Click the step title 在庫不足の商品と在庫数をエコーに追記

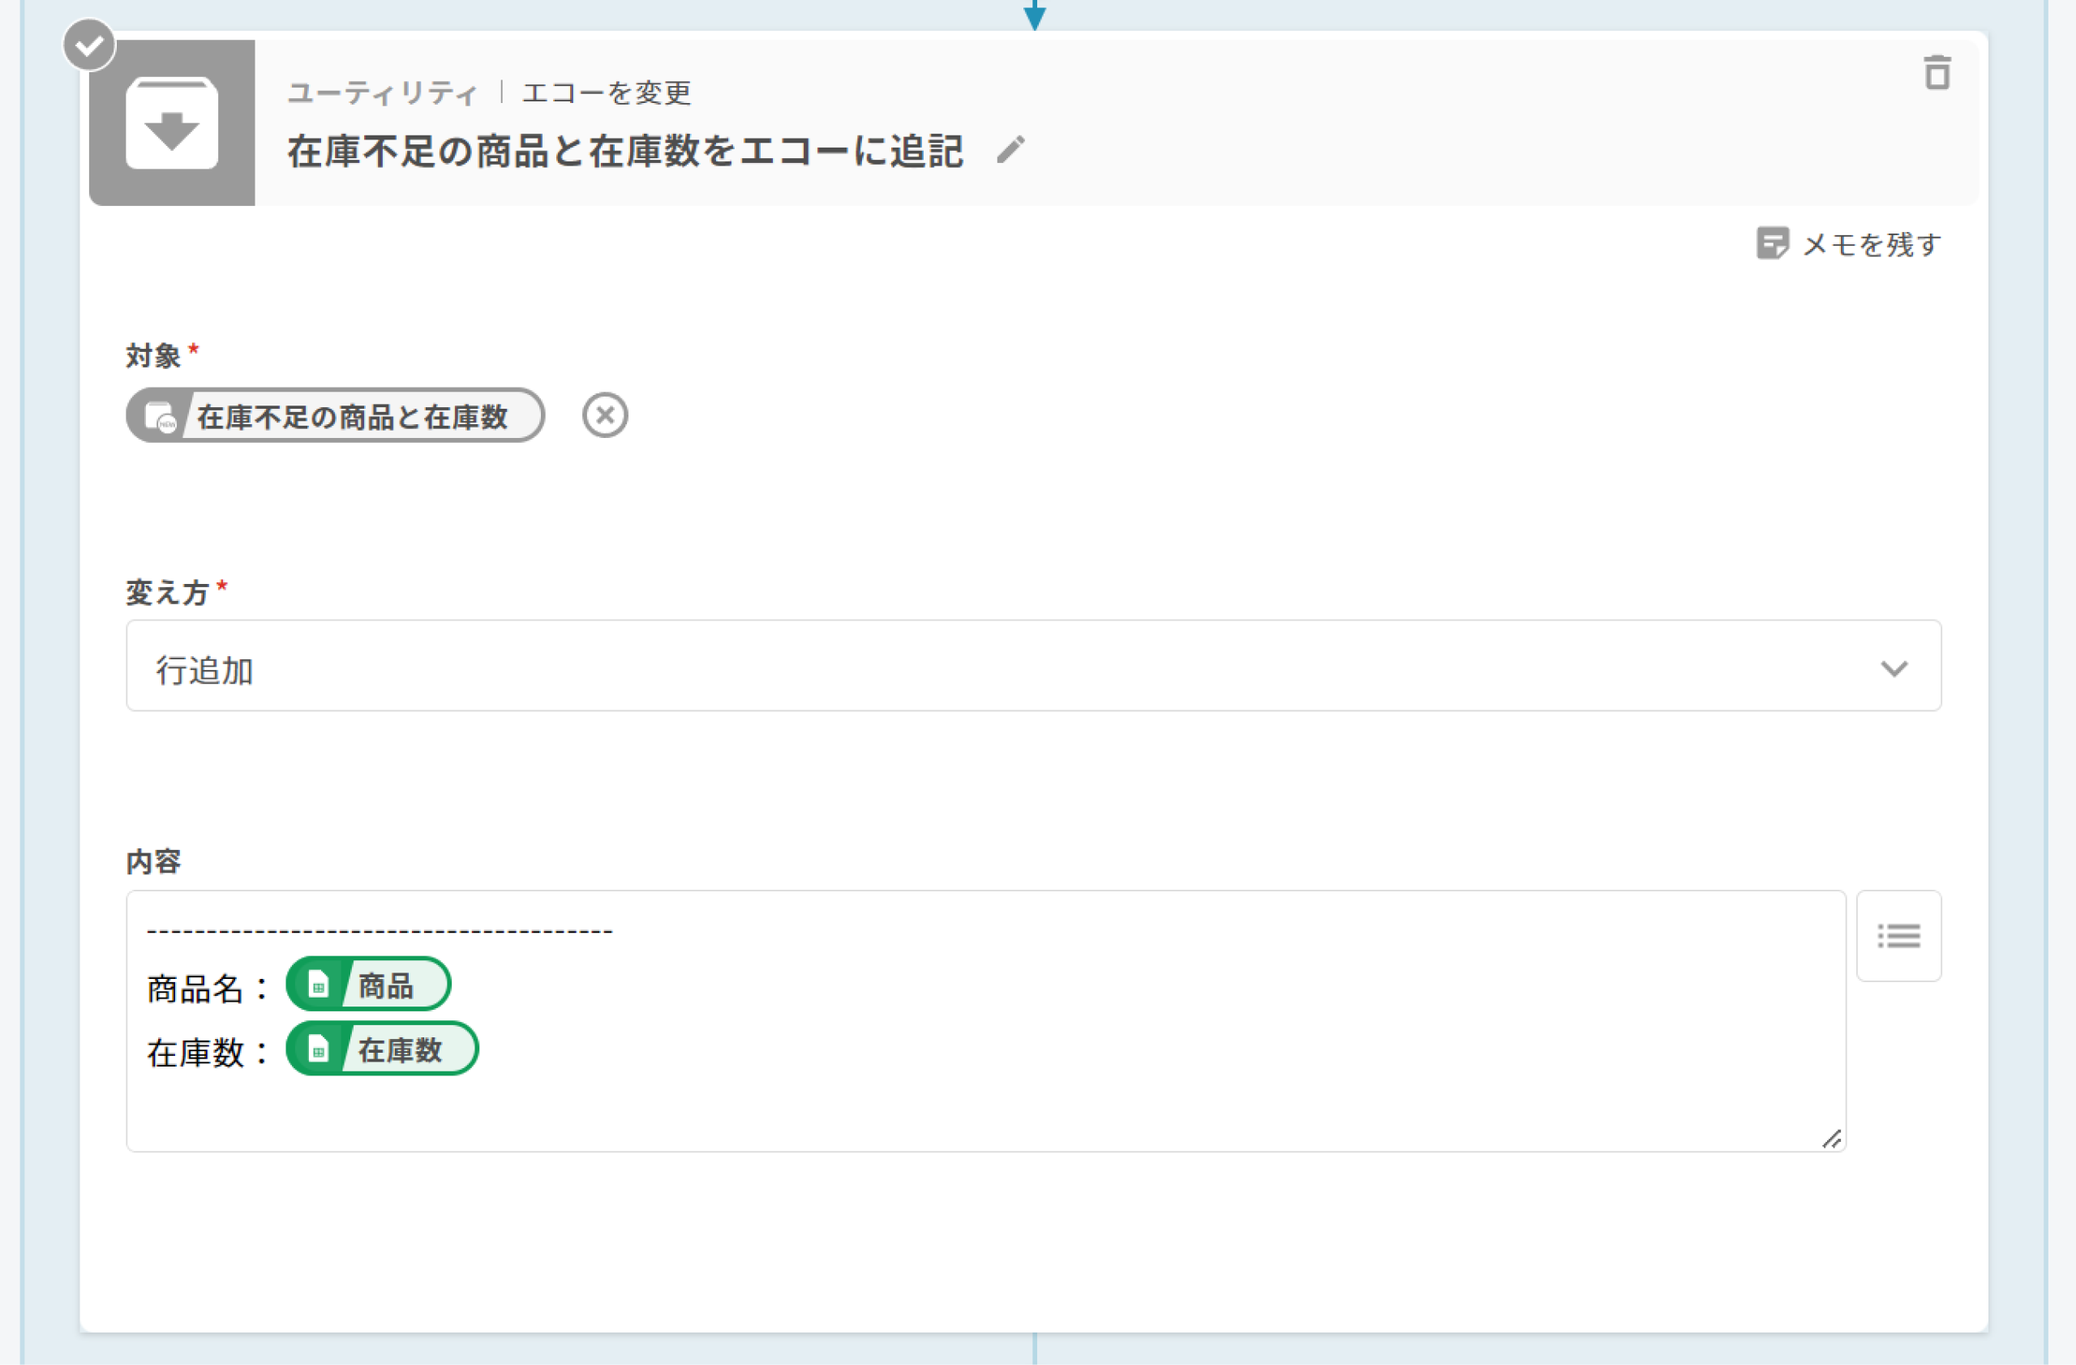(625, 151)
